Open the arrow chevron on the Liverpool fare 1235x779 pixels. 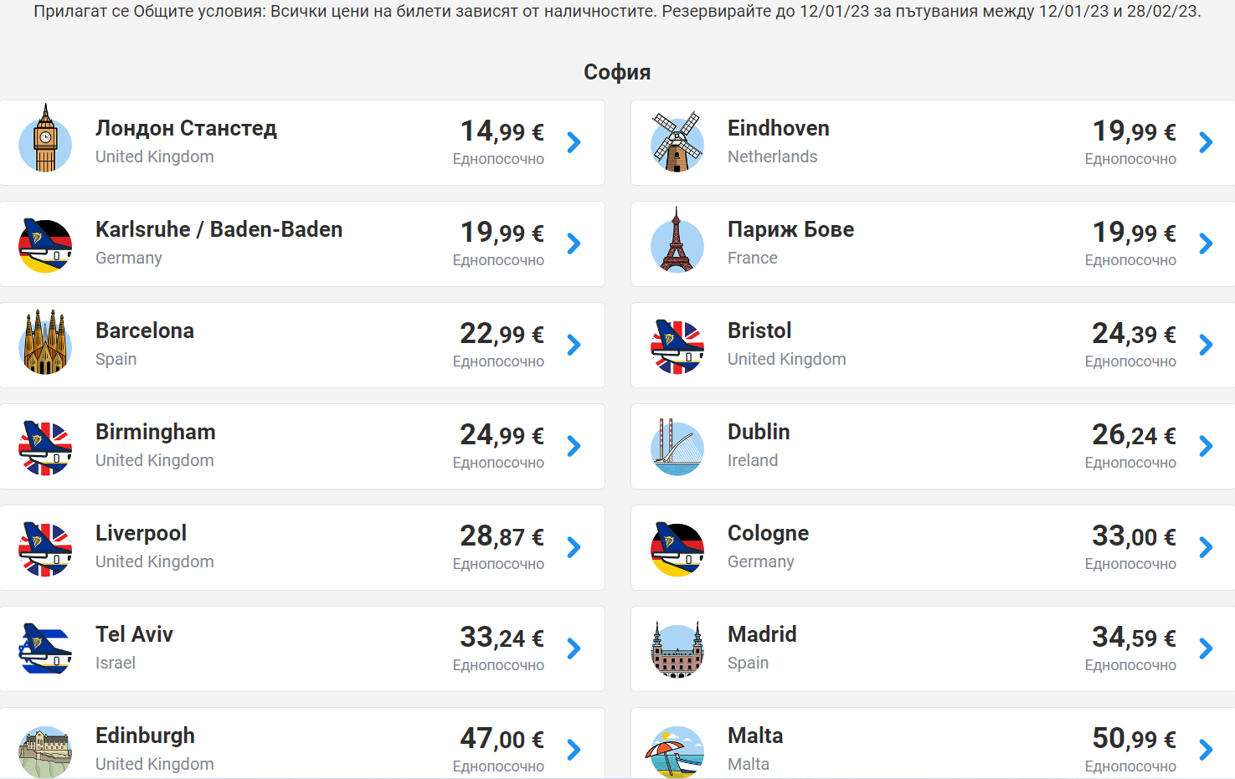[x=574, y=548]
